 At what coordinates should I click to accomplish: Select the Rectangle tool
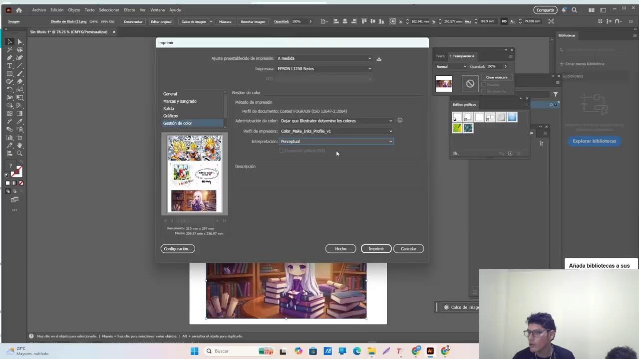(9, 74)
